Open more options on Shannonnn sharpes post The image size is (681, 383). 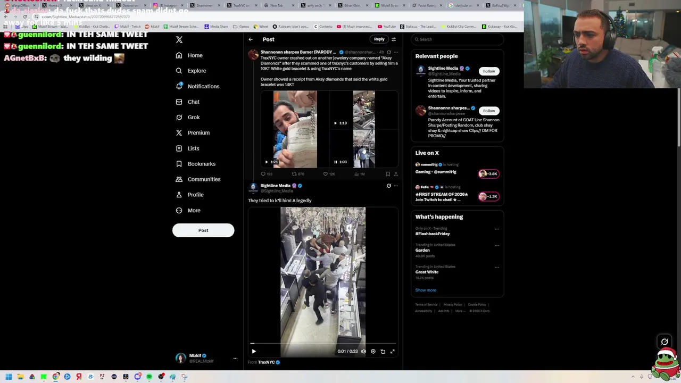[x=395, y=52]
